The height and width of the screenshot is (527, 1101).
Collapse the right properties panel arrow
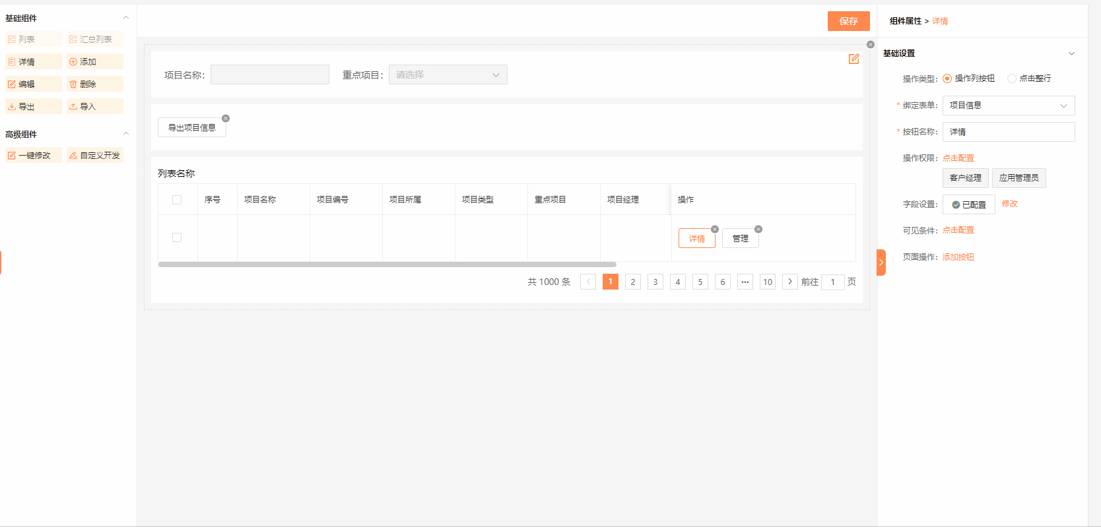coord(881,263)
